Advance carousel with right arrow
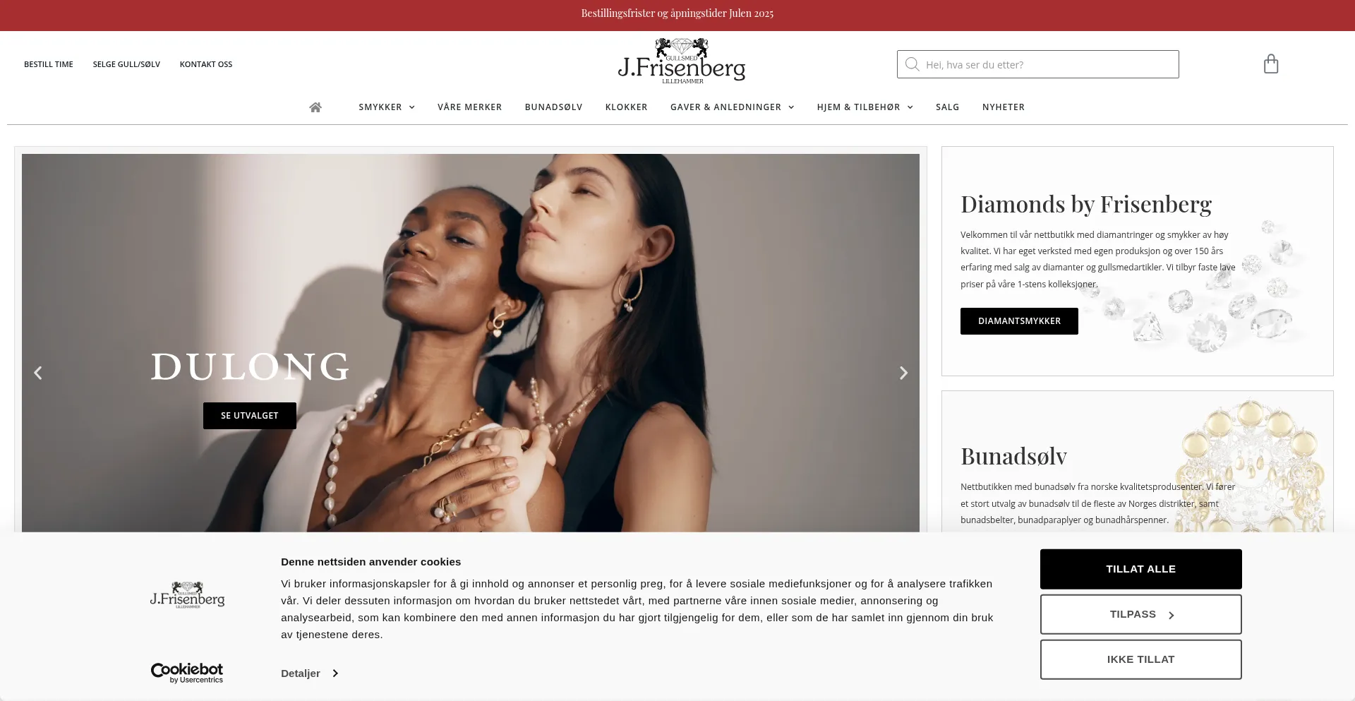The width and height of the screenshot is (1355, 701). click(903, 373)
